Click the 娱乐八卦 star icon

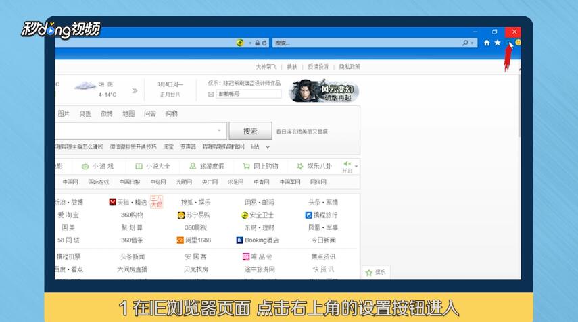click(300, 166)
